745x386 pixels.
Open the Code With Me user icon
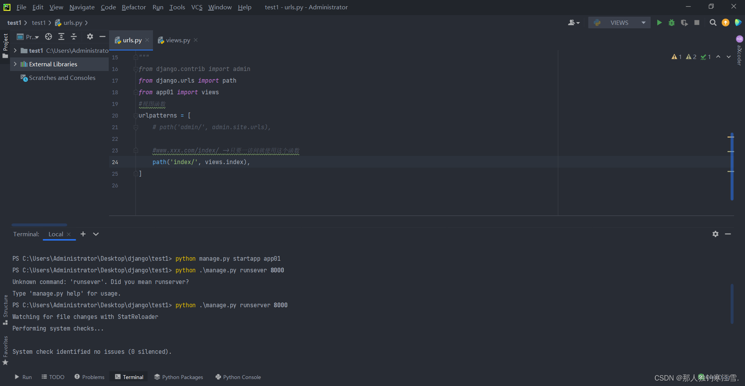[x=573, y=23]
